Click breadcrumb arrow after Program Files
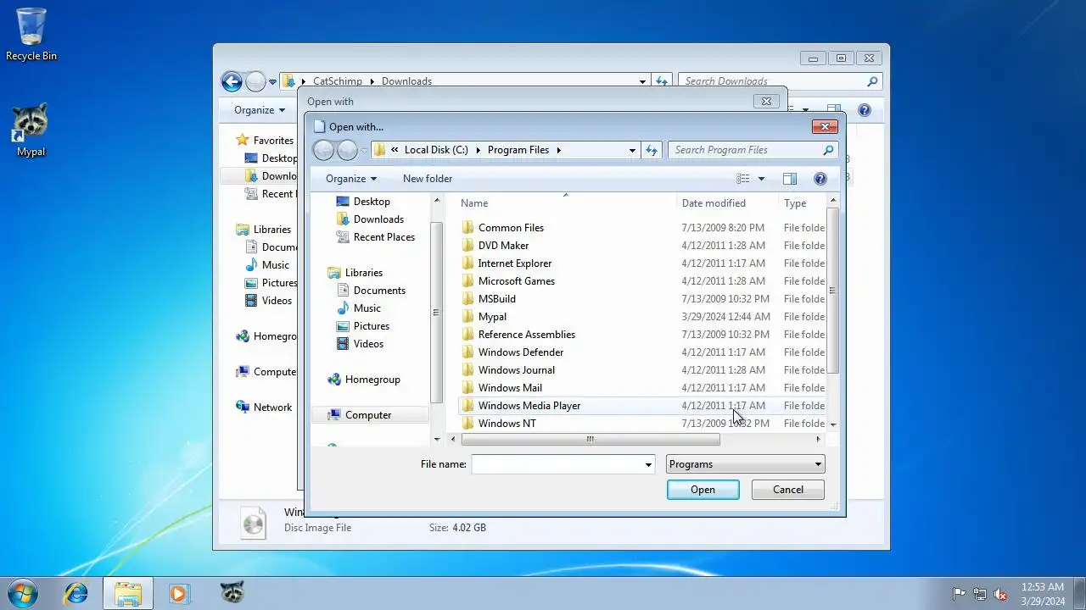The width and height of the screenshot is (1086, 610). [559, 150]
